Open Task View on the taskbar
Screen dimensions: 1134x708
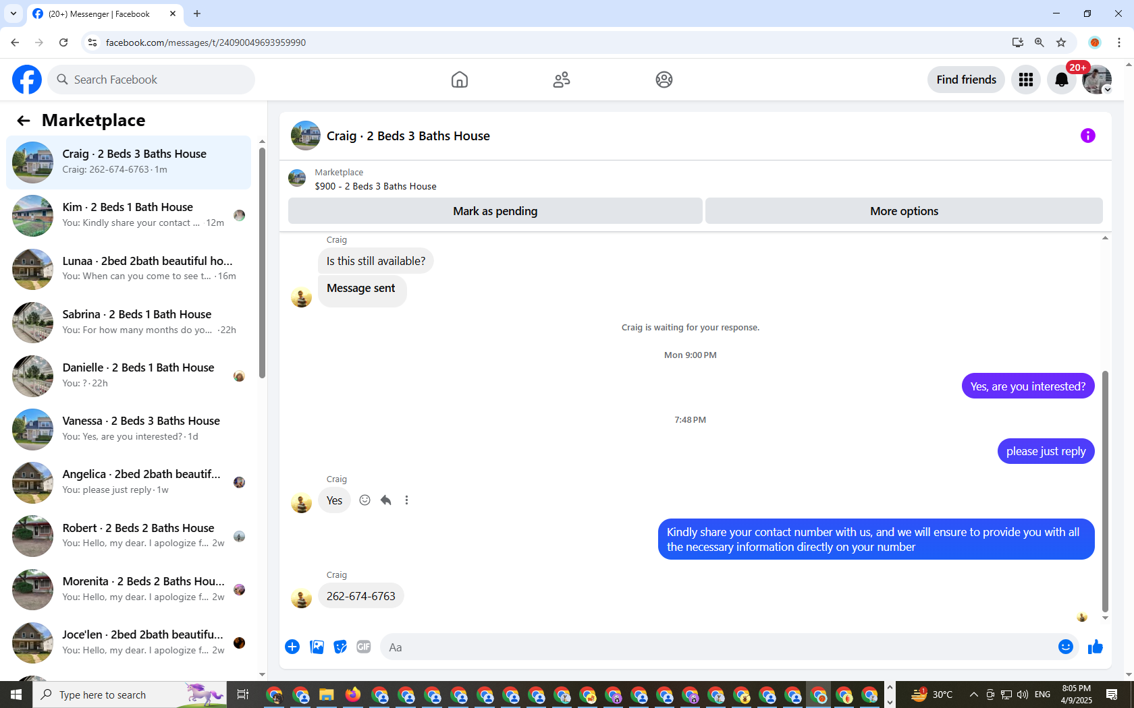(243, 695)
